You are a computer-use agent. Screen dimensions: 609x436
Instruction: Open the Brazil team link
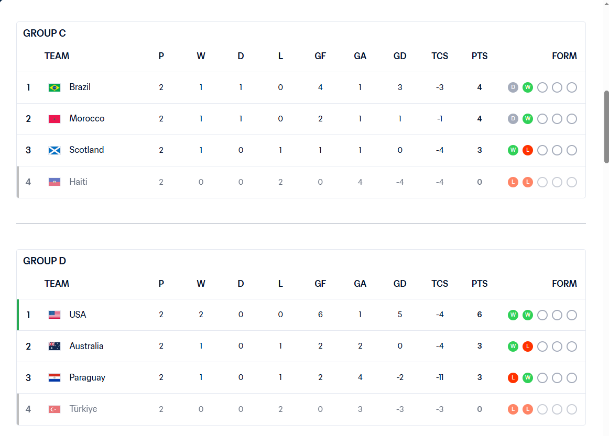[80, 87]
